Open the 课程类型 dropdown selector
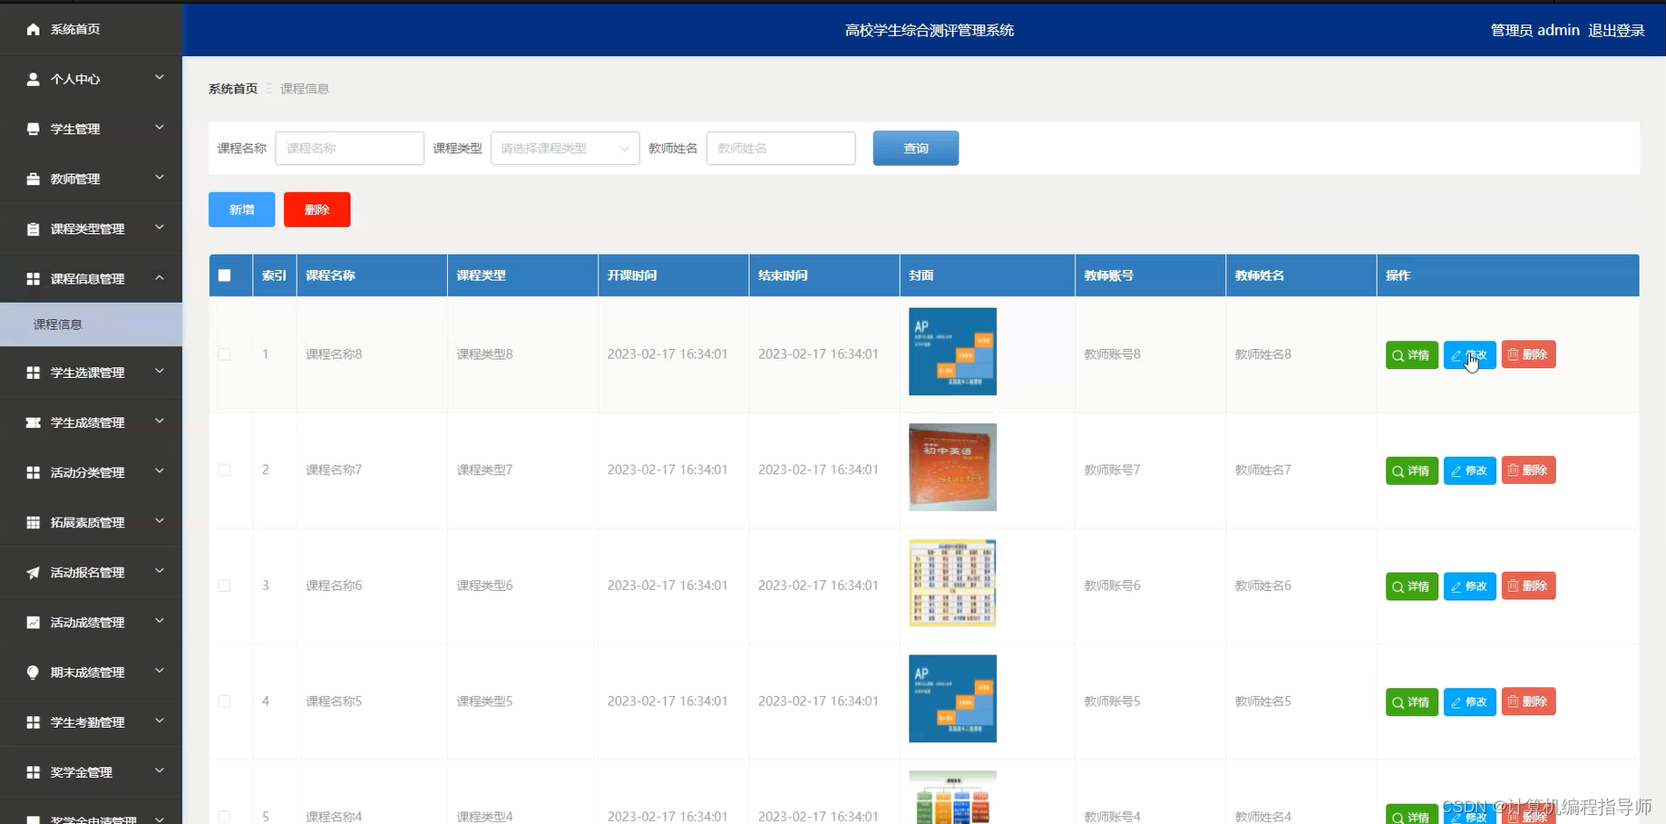 (565, 148)
